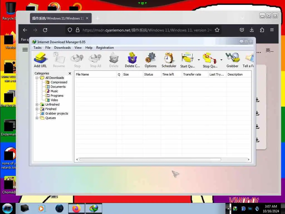Open Firefox extensions puzzle icon

pos(262,30)
